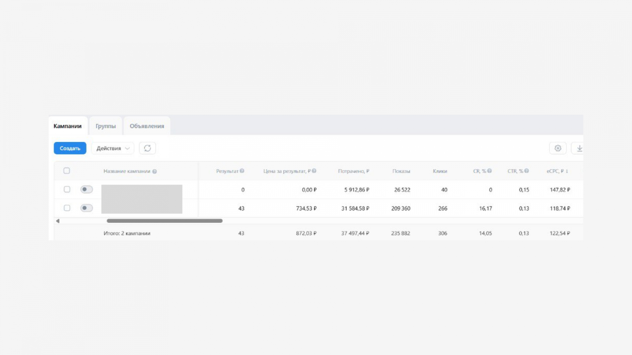Check the box for the campaign with 31 584,58 ₽ spent
632x355 pixels.
pos(67,208)
